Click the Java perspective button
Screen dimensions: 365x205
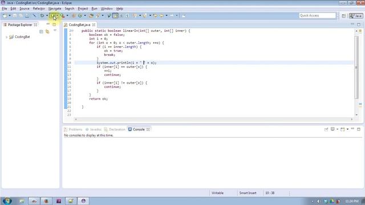coord(356,16)
